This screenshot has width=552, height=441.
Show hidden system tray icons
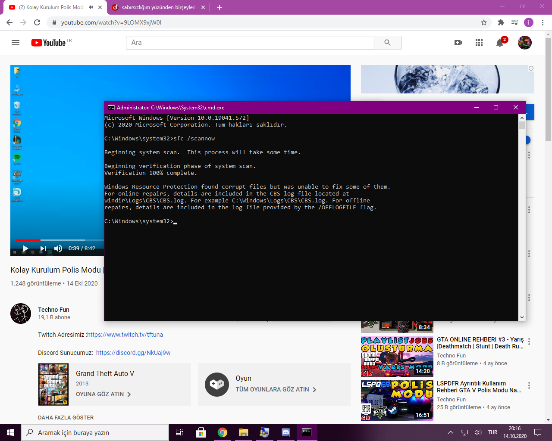pyautogui.click(x=451, y=432)
